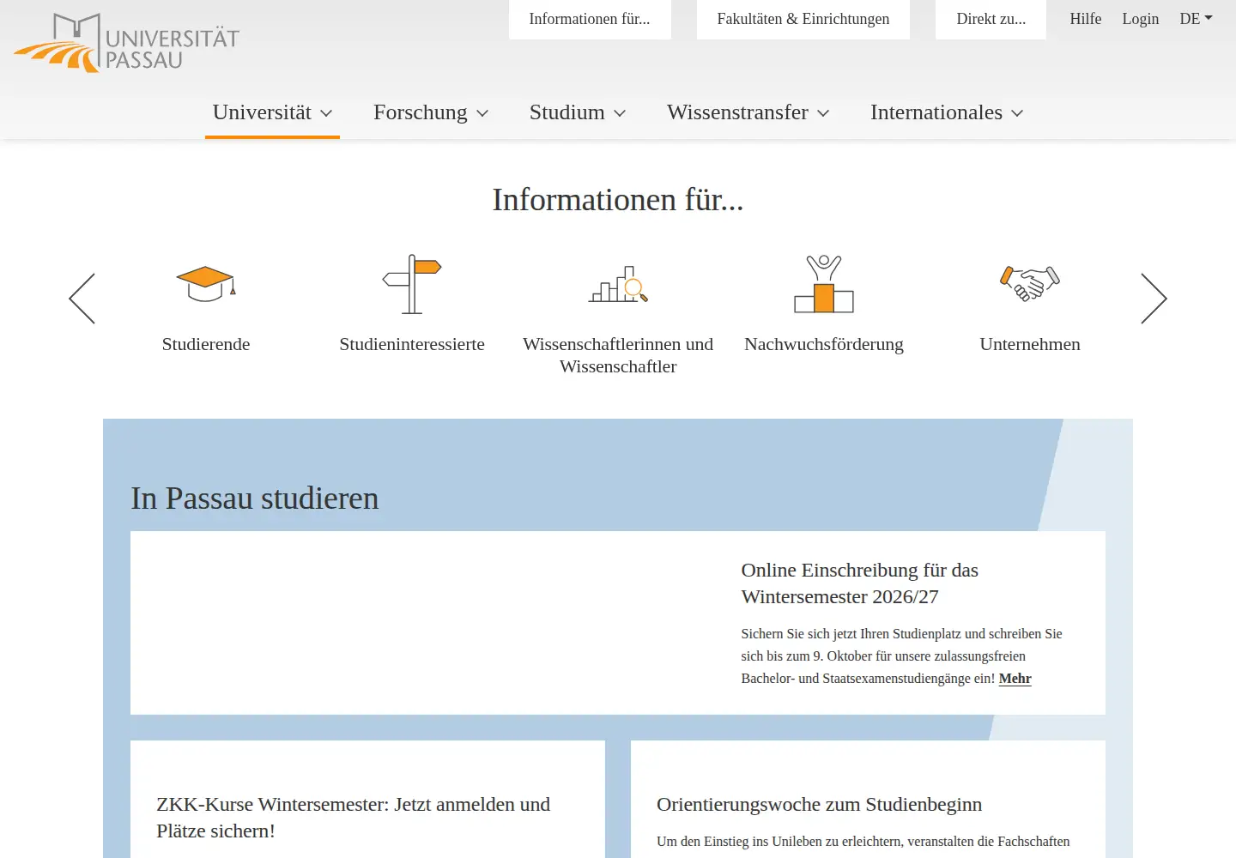Open the Studieninteressierte label link

pyautogui.click(x=412, y=344)
